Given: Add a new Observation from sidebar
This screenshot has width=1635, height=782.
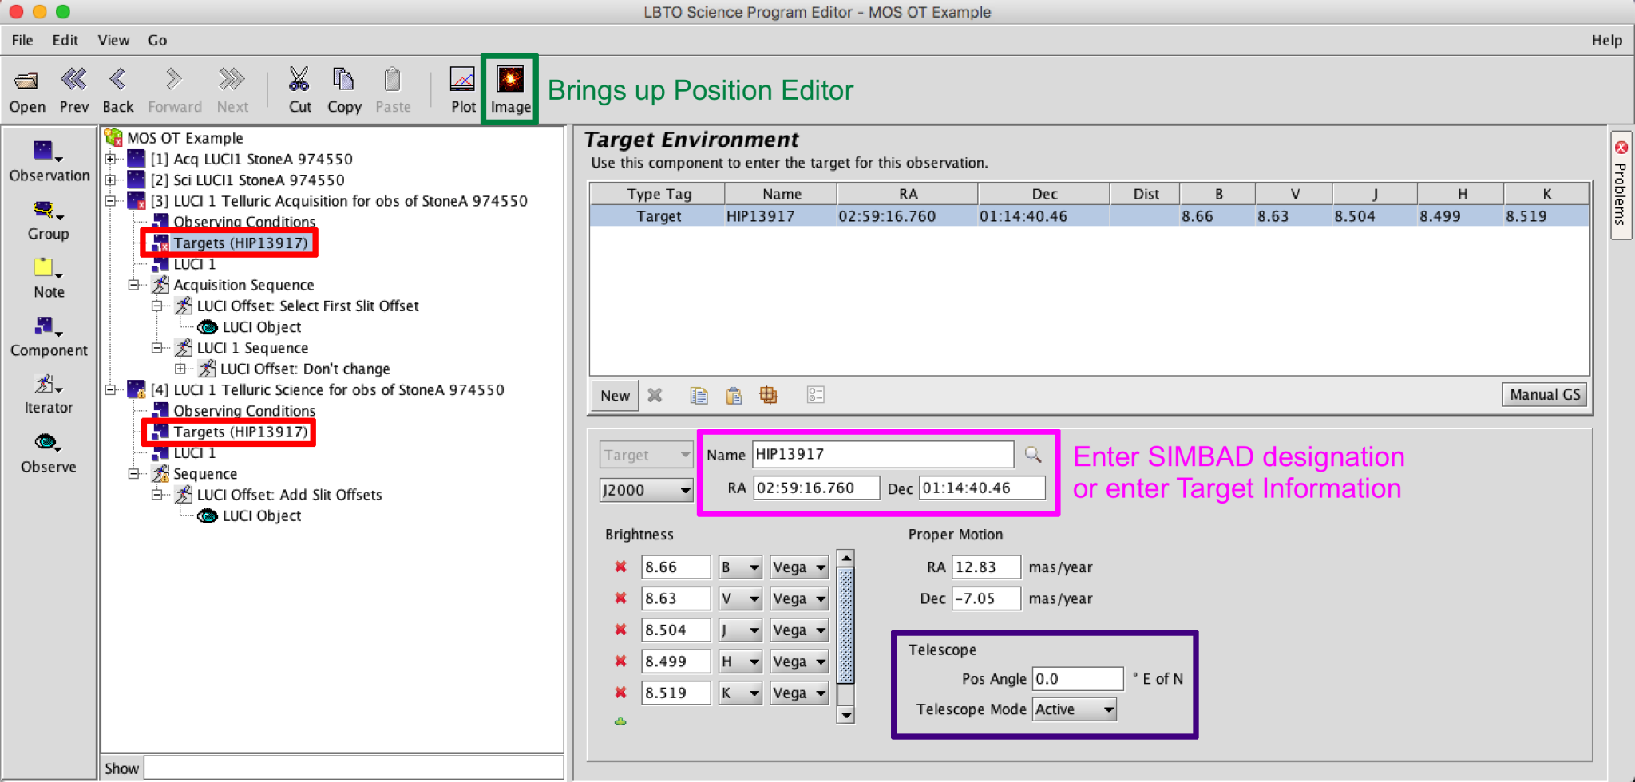Looking at the screenshot, I should 49,160.
